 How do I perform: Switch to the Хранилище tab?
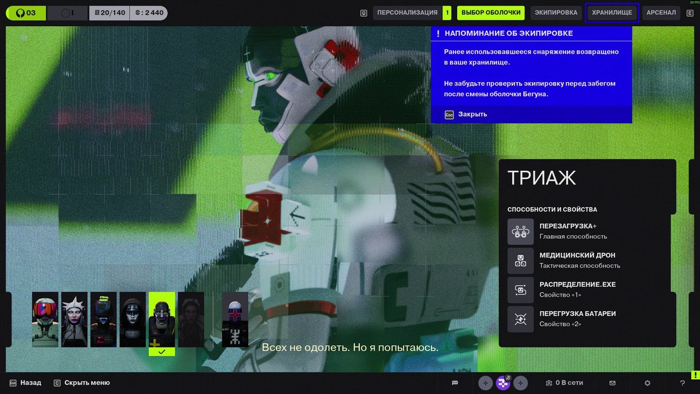click(612, 13)
